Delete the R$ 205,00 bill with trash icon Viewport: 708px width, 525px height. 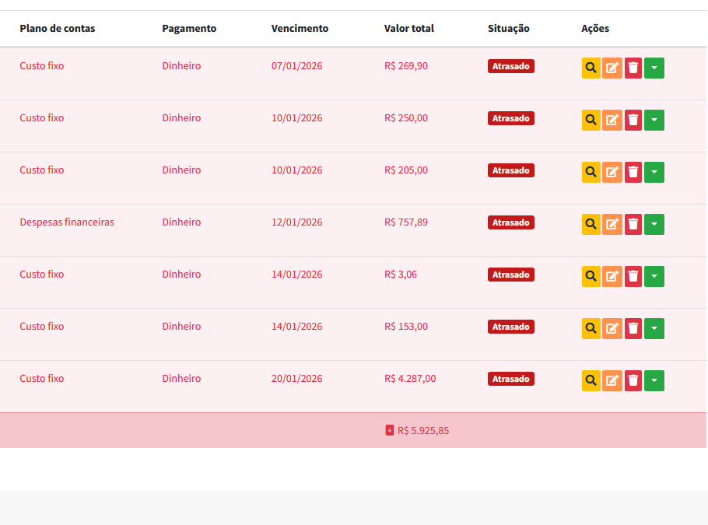[633, 173]
